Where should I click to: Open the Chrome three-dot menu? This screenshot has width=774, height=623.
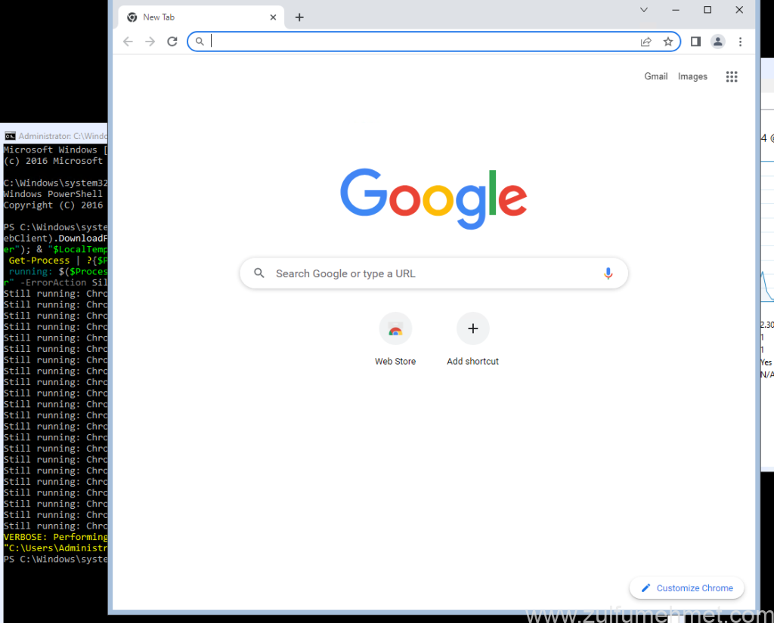[741, 42]
